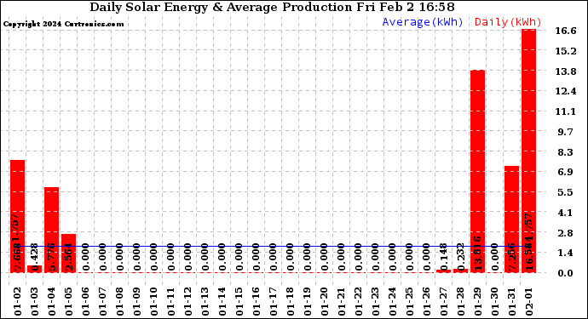
Task: Click the 'Copyright 2024 Cartronics.com' text
Action: [63, 25]
